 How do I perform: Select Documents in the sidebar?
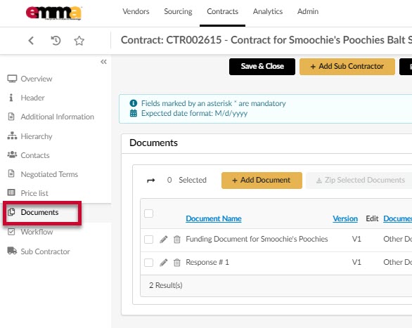click(39, 212)
